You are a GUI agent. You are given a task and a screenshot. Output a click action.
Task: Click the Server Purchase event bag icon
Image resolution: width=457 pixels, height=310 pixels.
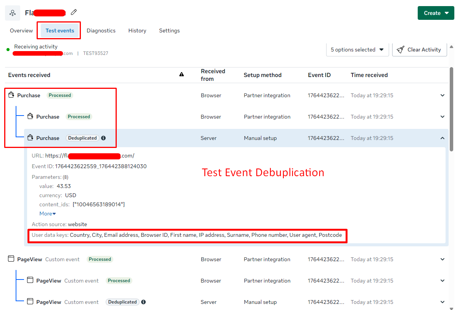pos(31,138)
